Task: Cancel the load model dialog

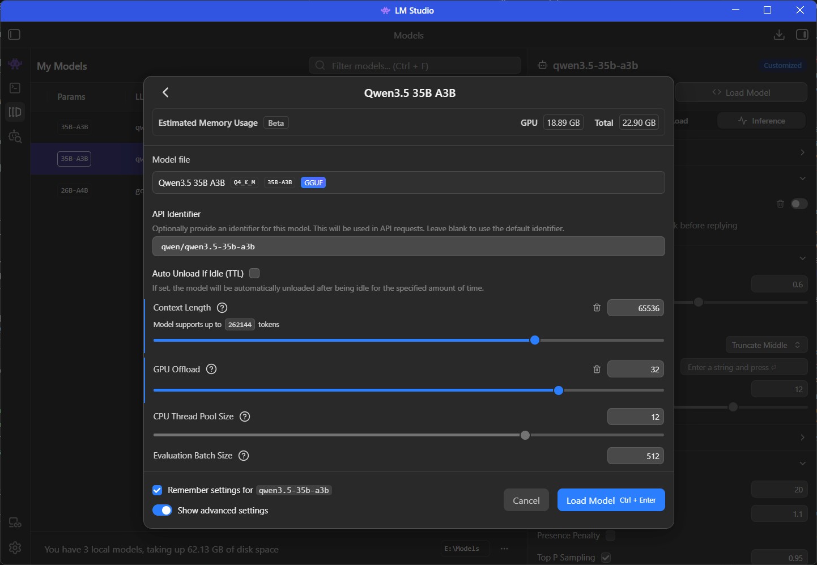Action: [526, 500]
